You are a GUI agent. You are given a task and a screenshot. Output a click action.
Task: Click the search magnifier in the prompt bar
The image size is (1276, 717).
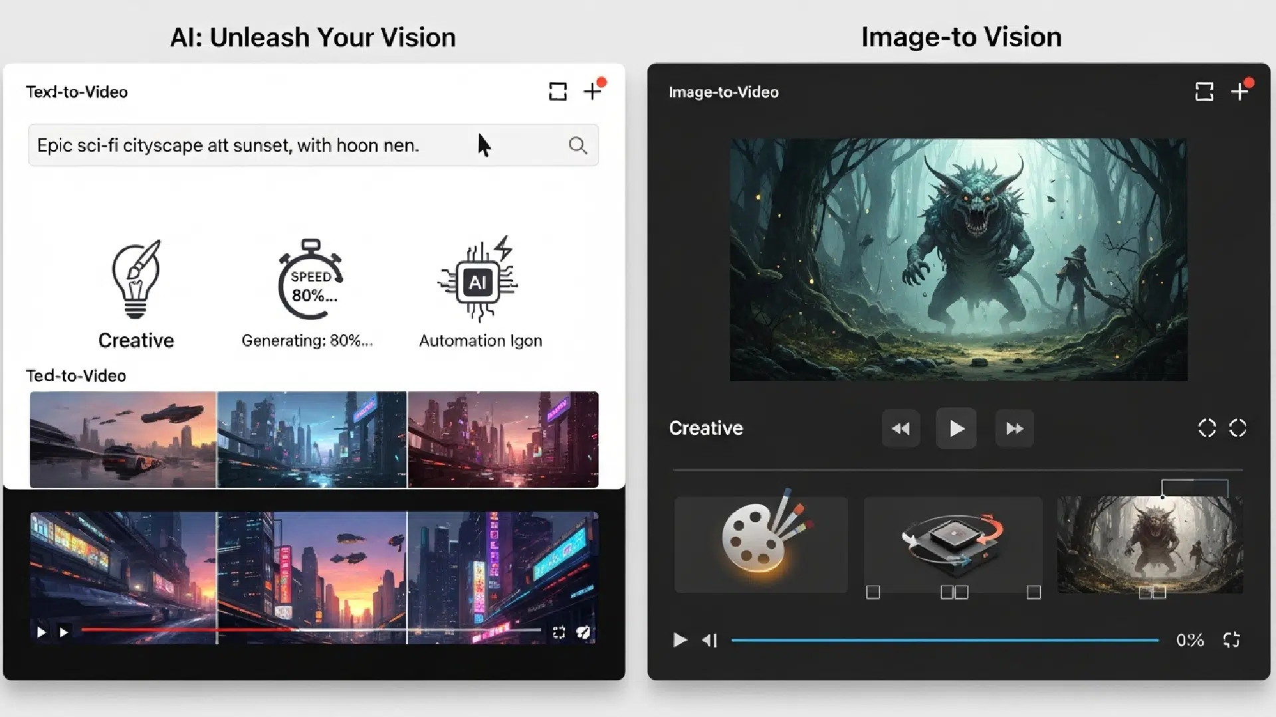[577, 145]
